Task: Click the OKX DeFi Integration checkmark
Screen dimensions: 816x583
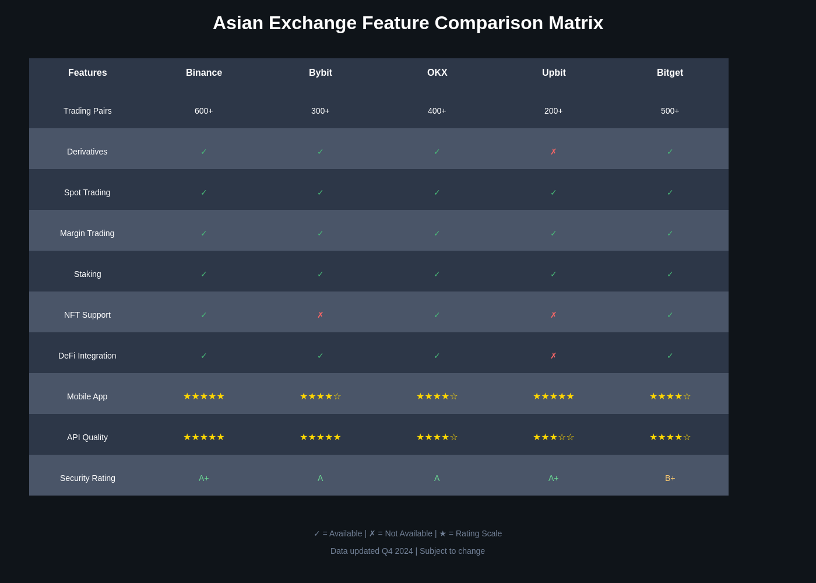Action: [x=437, y=356]
